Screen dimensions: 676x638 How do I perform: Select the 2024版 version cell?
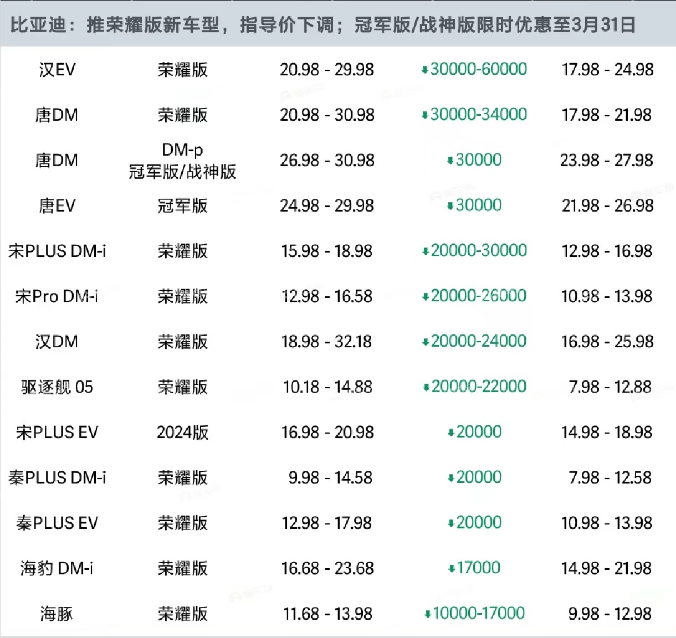point(182,433)
